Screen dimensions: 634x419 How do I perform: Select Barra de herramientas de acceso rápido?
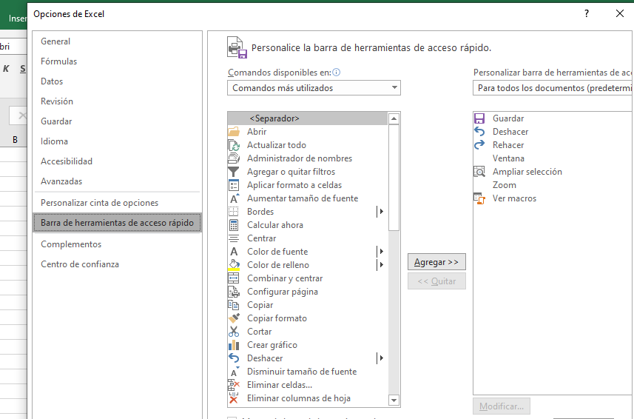coord(118,222)
